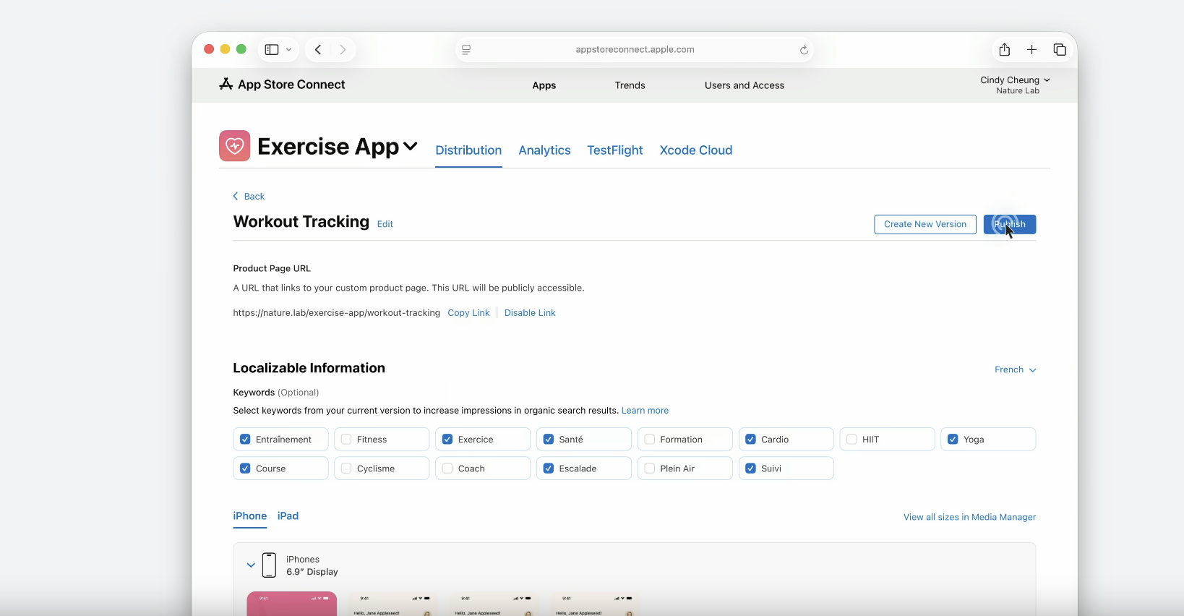This screenshot has height=616, width=1184.
Task: Click the Safari sidebar toggle icon
Action: point(272,50)
